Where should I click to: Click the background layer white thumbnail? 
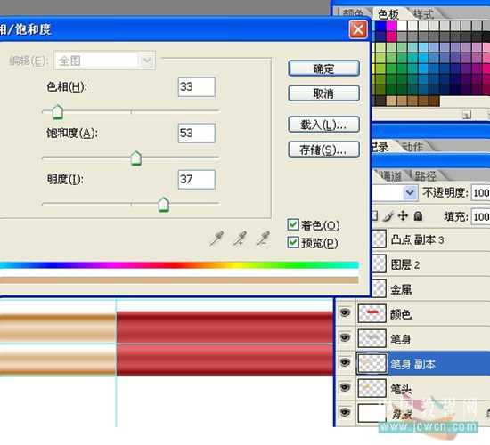(x=372, y=413)
